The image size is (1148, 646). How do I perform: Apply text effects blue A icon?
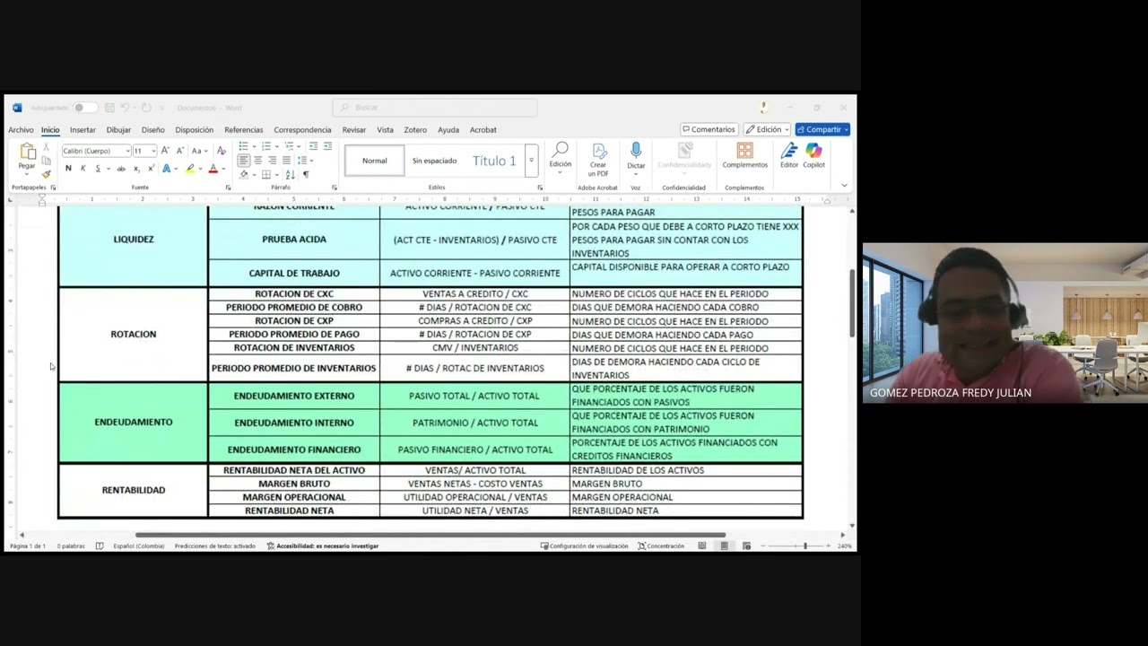click(x=166, y=169)
